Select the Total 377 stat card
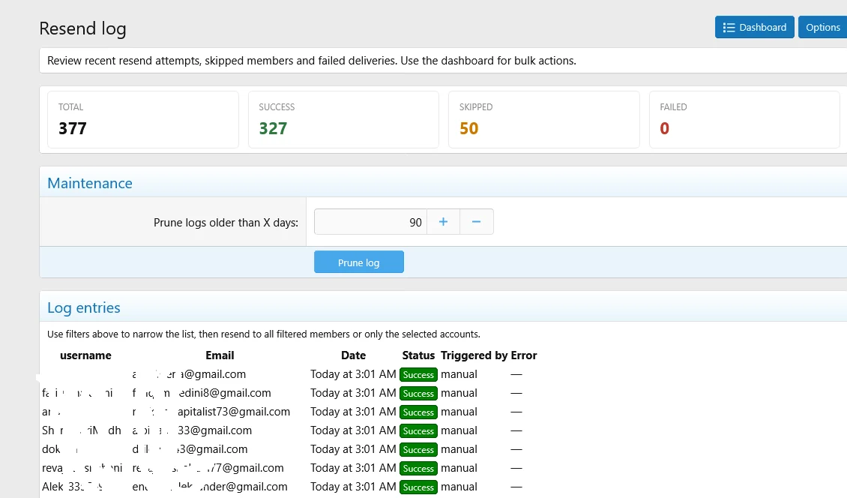Screen dimensions: 847x498 point(142,120)
